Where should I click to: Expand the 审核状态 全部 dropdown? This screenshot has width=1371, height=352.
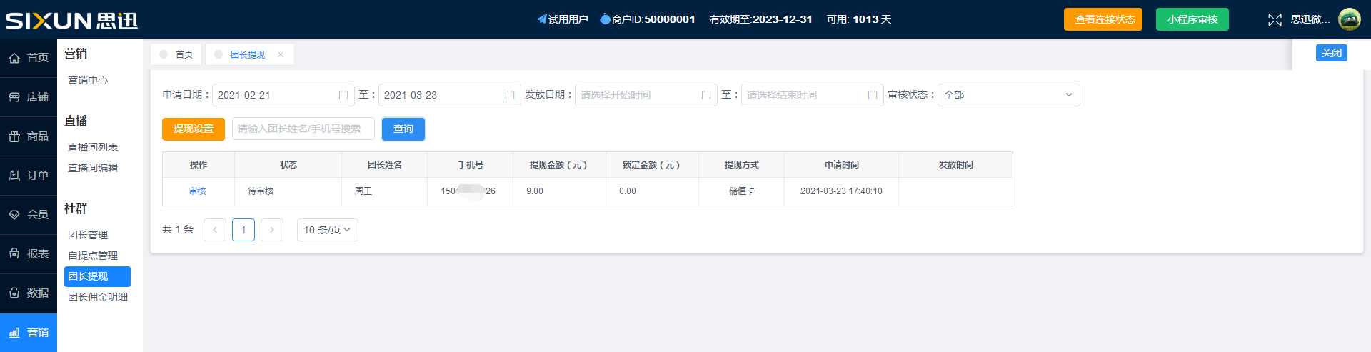pos(1008,95)
